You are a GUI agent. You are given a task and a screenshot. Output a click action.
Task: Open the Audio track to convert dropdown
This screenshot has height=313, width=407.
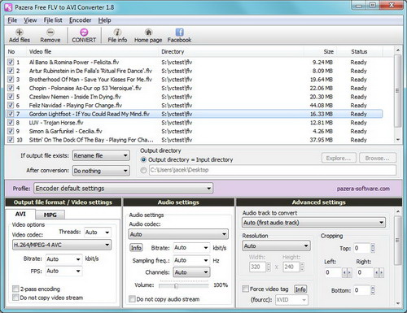click(x=313, y=223)
